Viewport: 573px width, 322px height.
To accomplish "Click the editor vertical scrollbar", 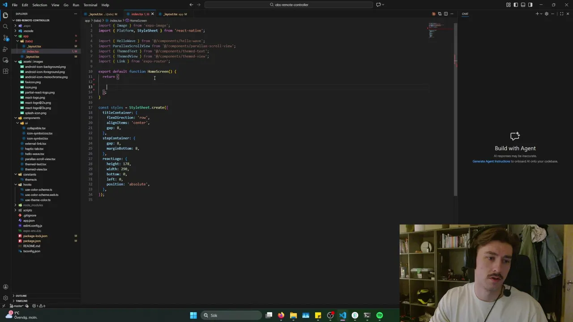I will point(455,109).
